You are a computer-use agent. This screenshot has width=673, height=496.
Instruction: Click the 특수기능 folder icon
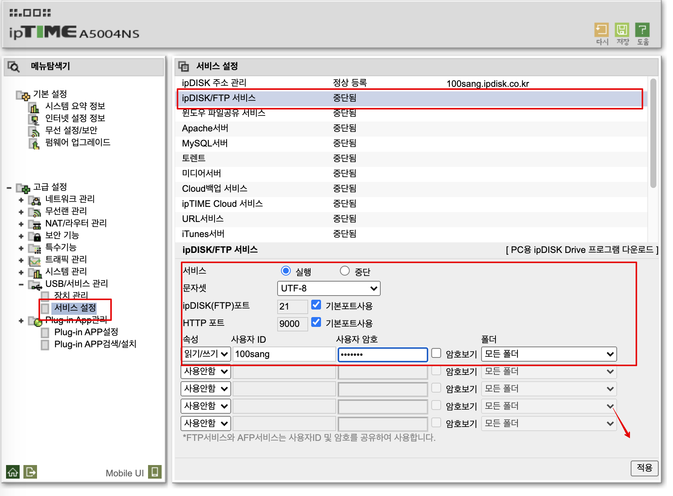coord(35,249)
